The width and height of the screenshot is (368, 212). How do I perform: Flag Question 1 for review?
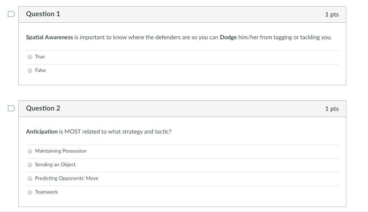tap(12, 14)
